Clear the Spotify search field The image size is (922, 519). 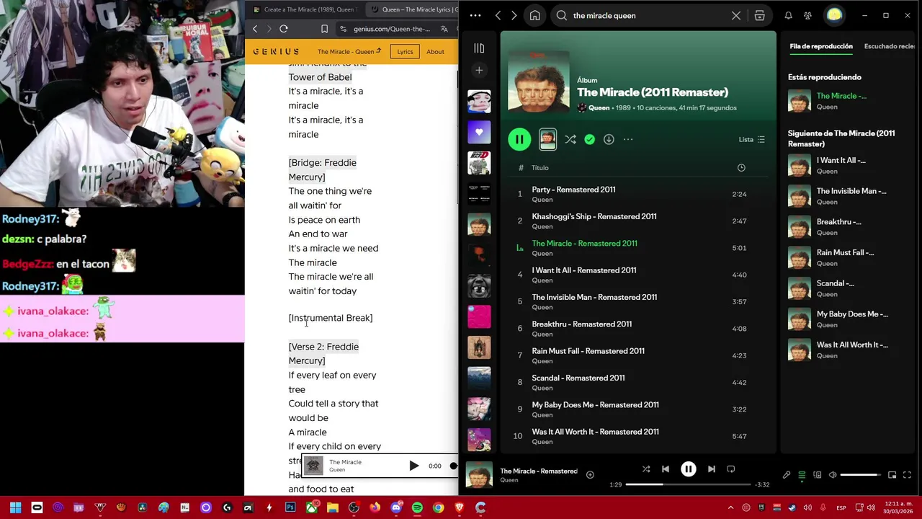(x=736, y=15)
